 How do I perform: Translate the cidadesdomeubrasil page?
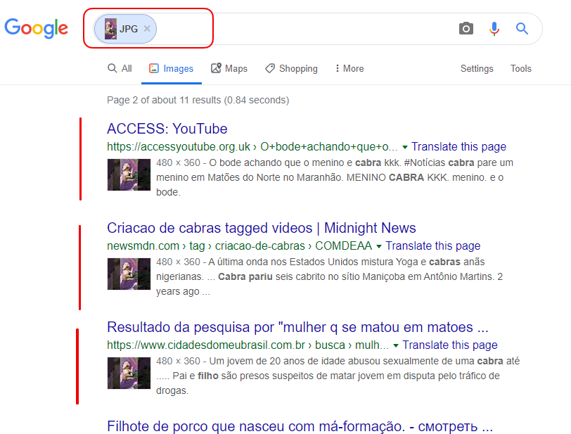[450, 345]
